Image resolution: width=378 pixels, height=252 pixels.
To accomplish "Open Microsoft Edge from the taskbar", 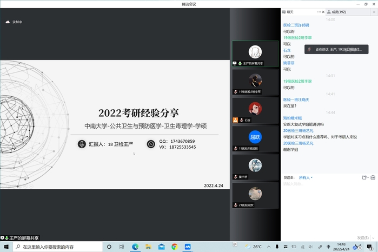I will (135, 247).
